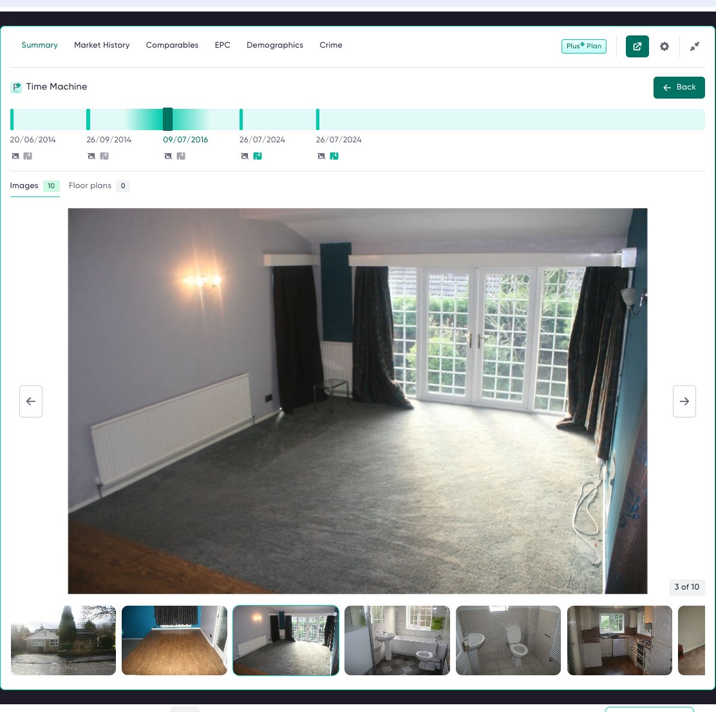
Task: Switch to the Demographics tab
Action: [275, 45]
